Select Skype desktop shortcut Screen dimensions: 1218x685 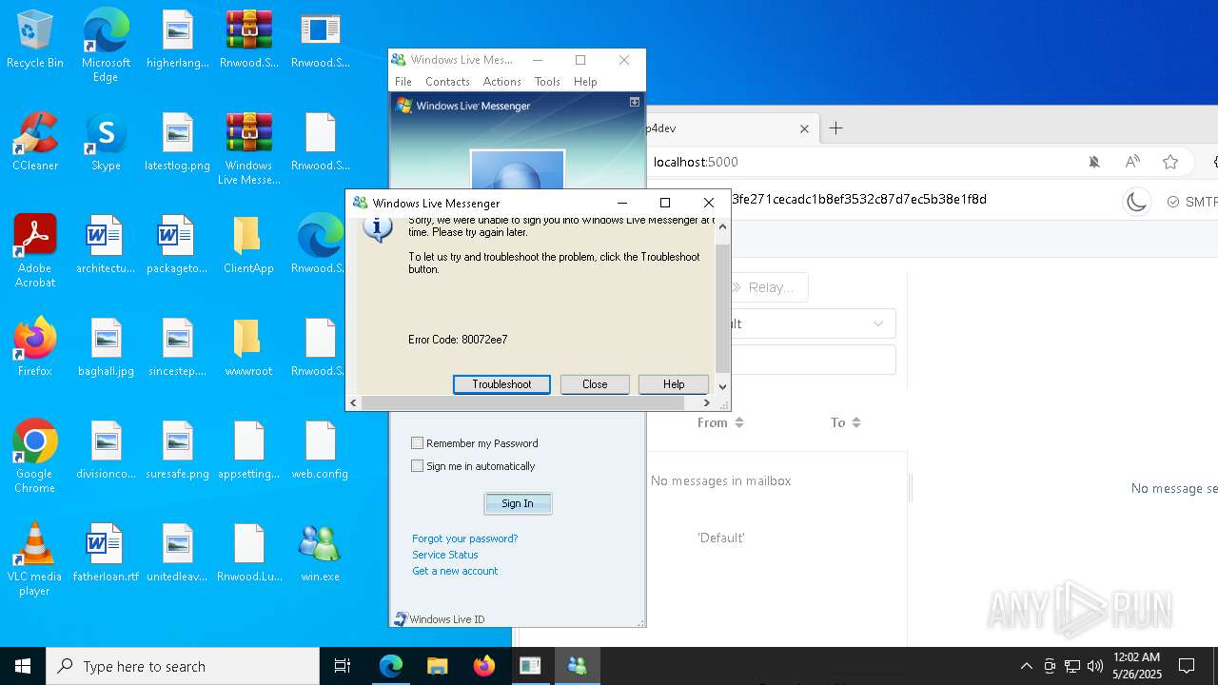(106, 141)
